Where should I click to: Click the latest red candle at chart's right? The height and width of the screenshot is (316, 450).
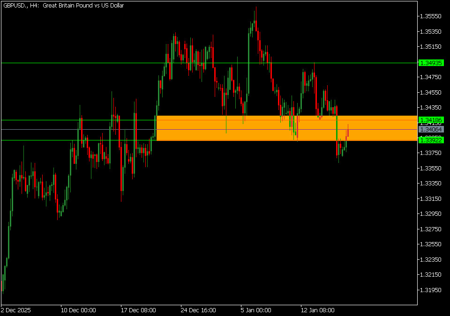[348, 132]
